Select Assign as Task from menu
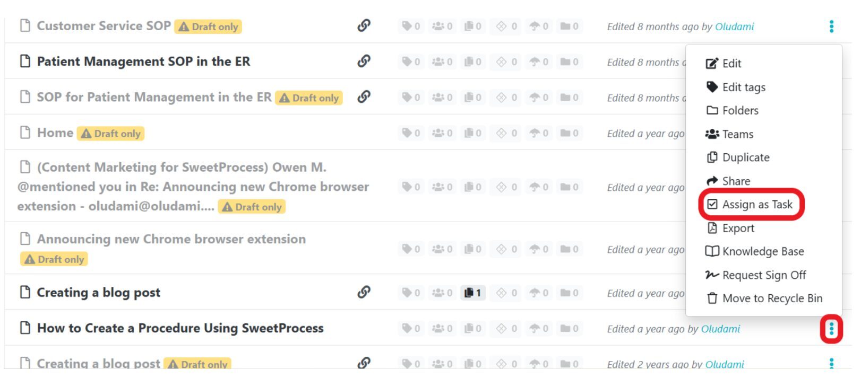This screenshot has height=387, width=861. 757,205
